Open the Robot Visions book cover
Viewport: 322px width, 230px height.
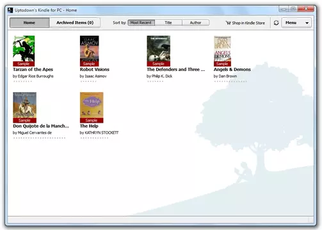90,51
